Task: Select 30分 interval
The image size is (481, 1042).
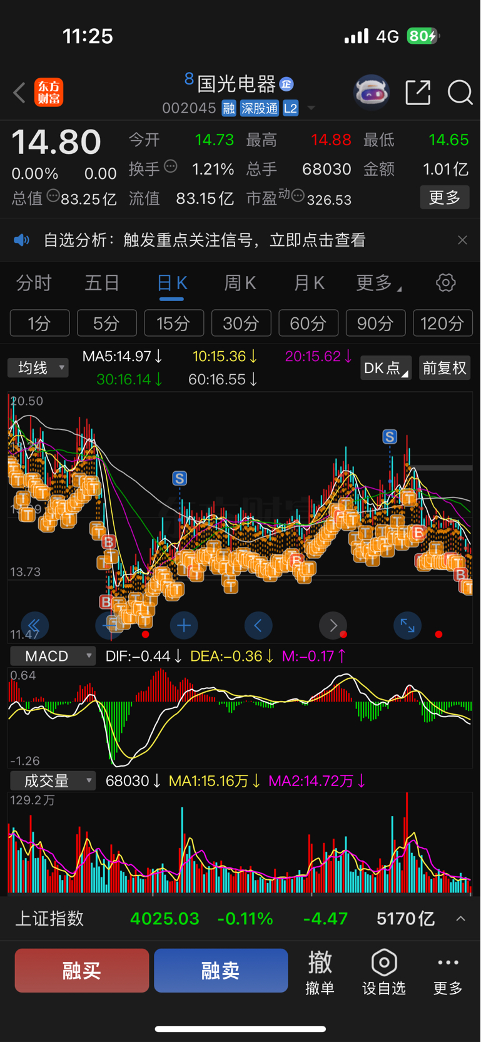Action: (241, 323)
